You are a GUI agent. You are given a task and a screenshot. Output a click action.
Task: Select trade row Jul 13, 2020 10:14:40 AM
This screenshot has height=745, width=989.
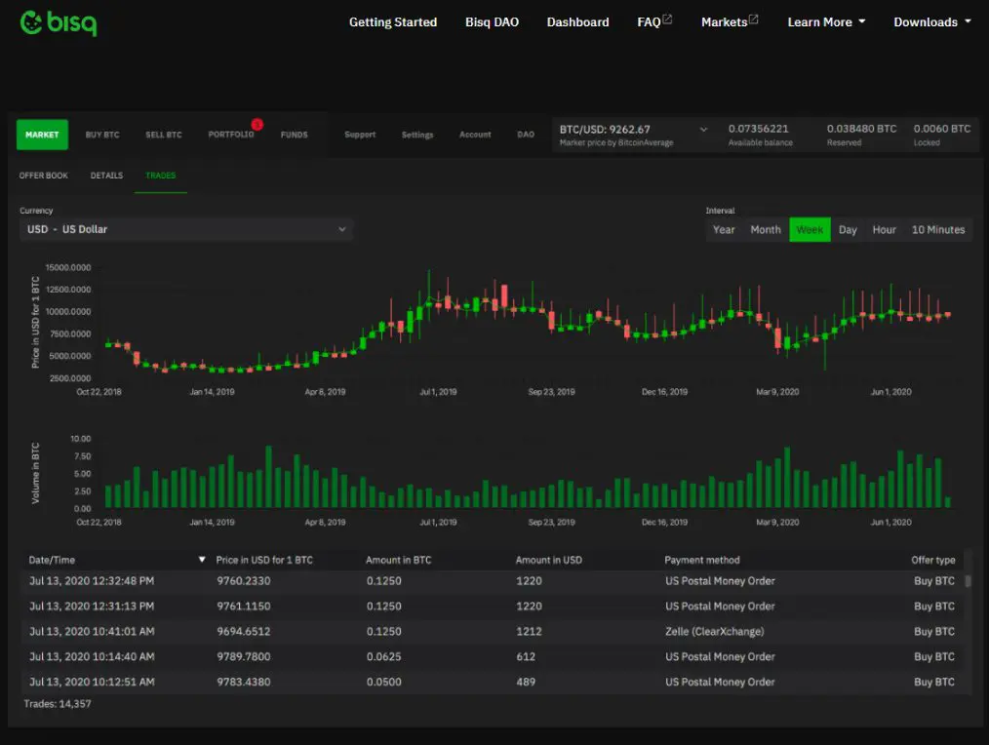coord(494,656)
